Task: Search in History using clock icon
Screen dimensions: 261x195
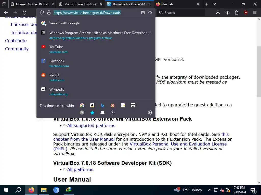Action: (112, 112)
